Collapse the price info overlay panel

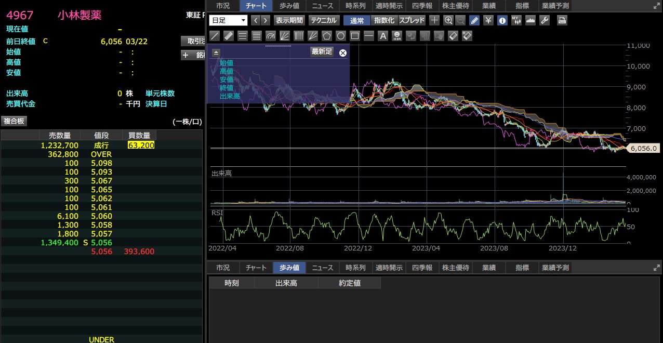pyautogui.click(x=216, y=52)
